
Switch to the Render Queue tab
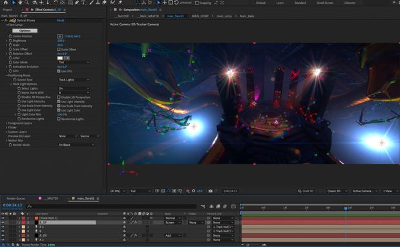16,199
